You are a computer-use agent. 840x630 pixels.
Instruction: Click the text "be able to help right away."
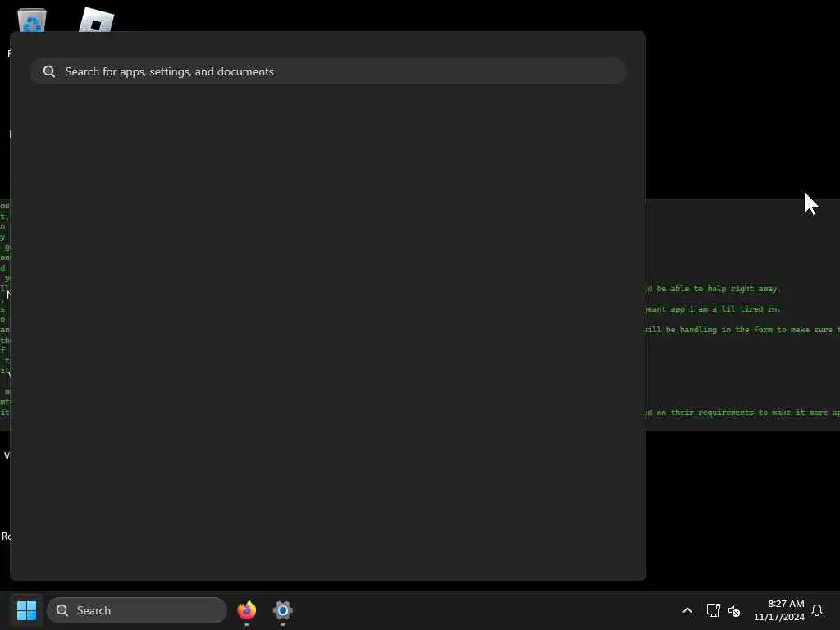[x=719, y=289]
